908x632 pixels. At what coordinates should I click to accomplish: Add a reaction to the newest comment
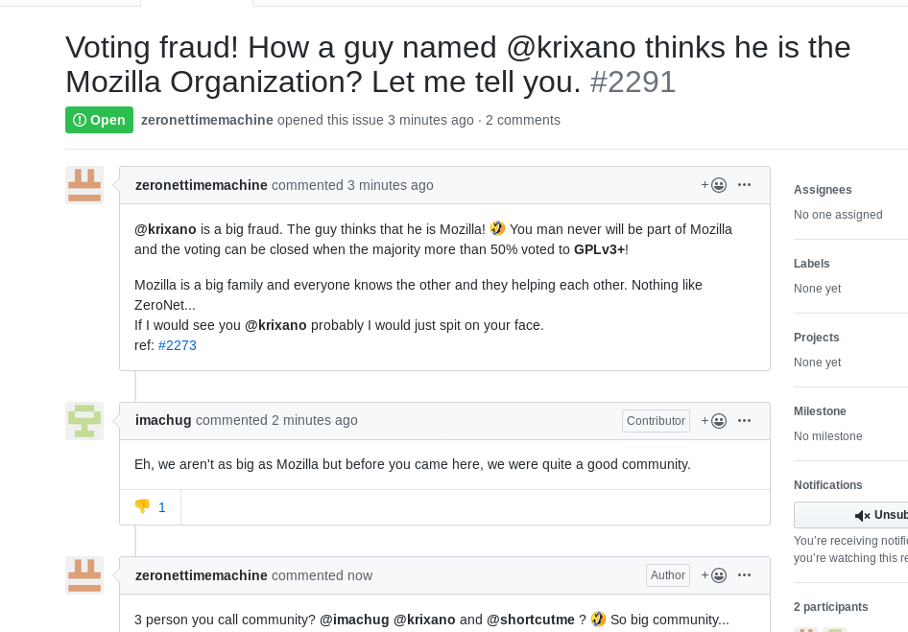pos(713,574)
